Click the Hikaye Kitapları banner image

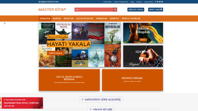click(143, 33)
